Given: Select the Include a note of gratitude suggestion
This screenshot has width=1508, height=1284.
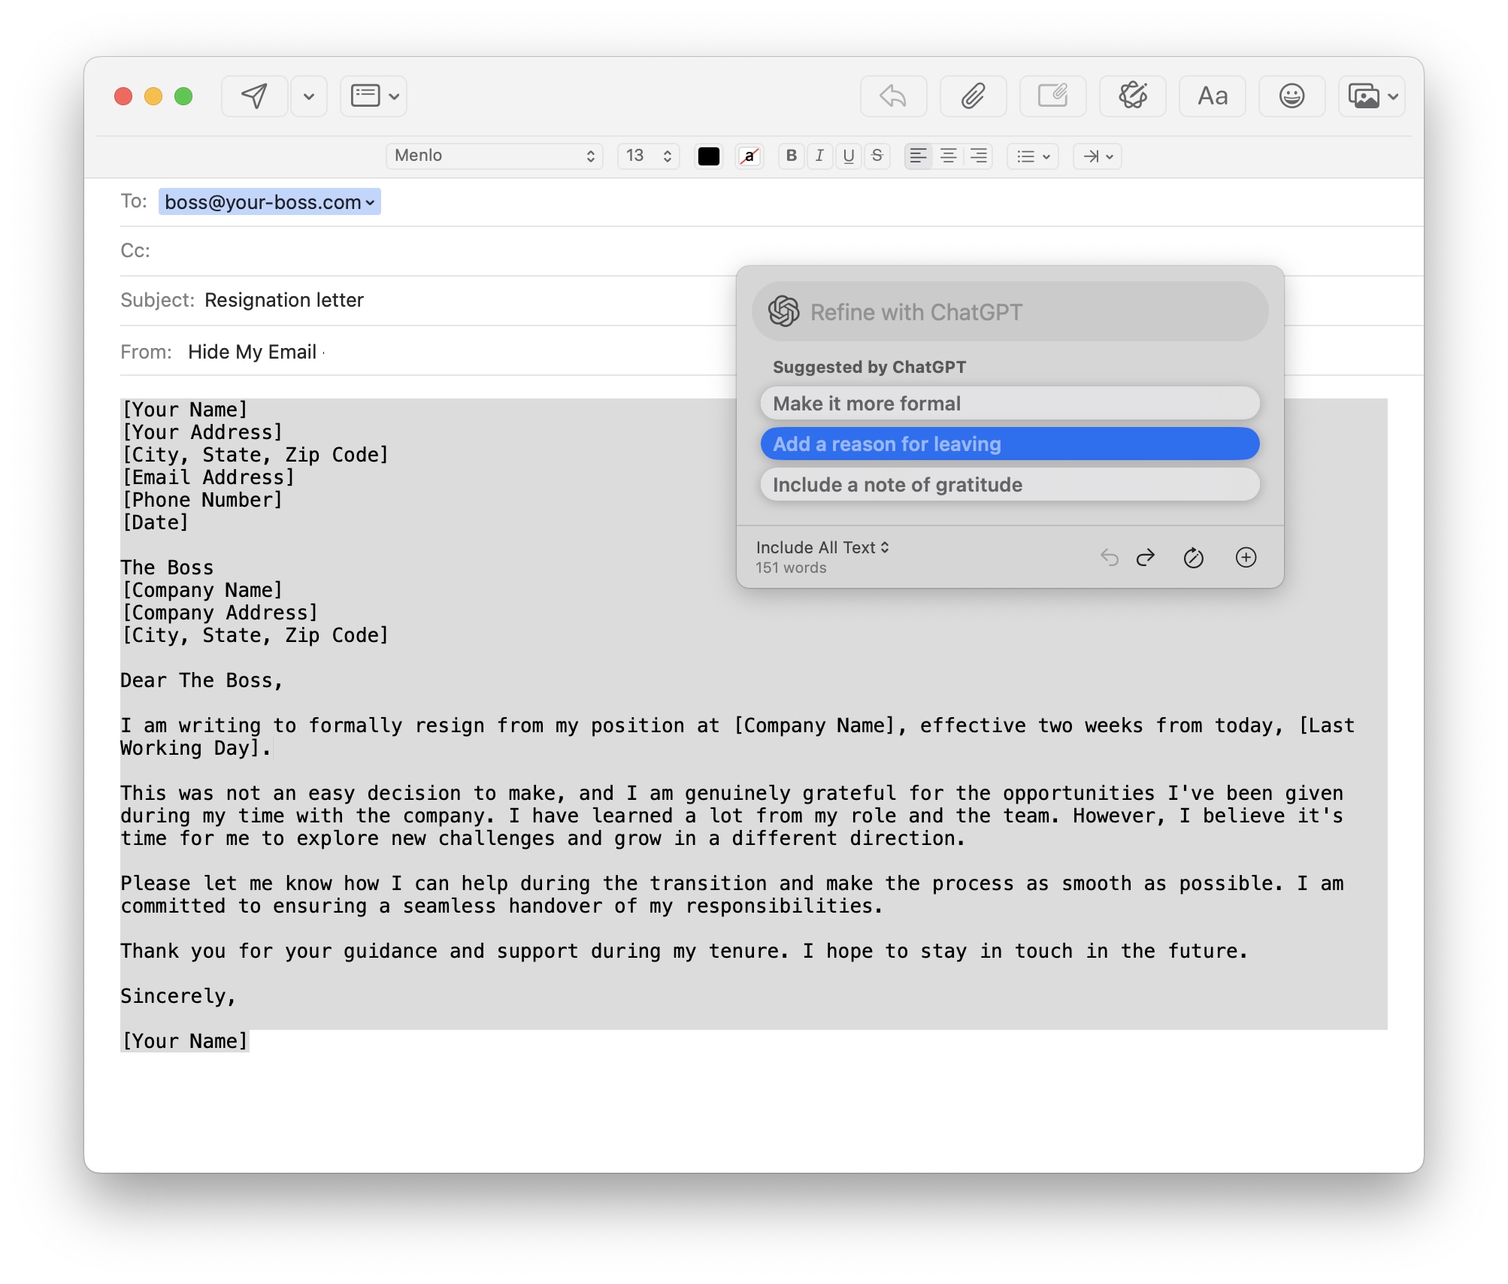Looking at the screenshot, I should (x=1010, y=485).
